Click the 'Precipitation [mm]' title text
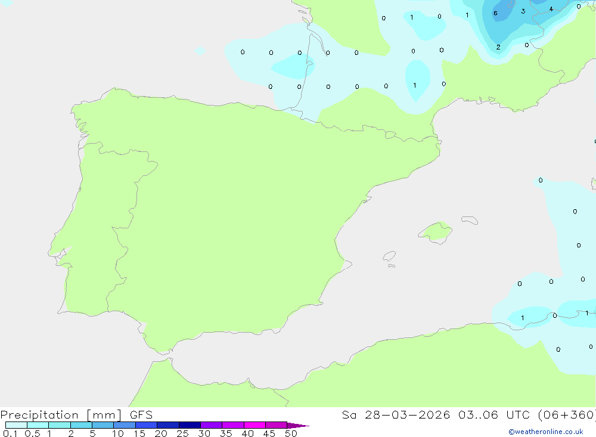This screenshot has height=437, width=596. (x=61, y=415)
